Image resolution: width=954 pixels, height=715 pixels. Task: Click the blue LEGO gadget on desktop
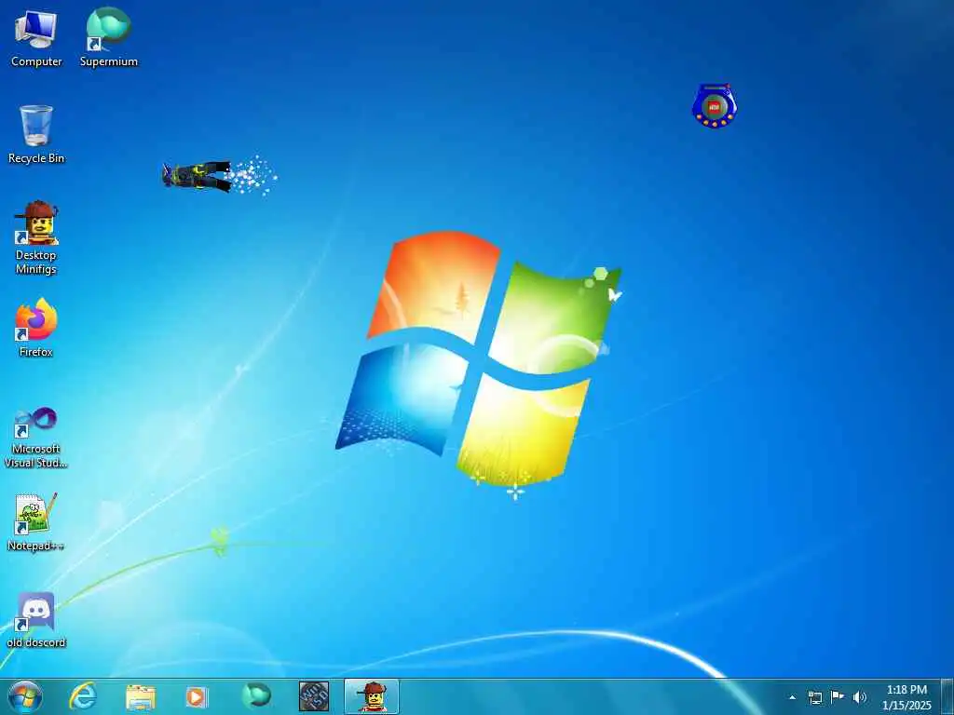click(715, 106)
